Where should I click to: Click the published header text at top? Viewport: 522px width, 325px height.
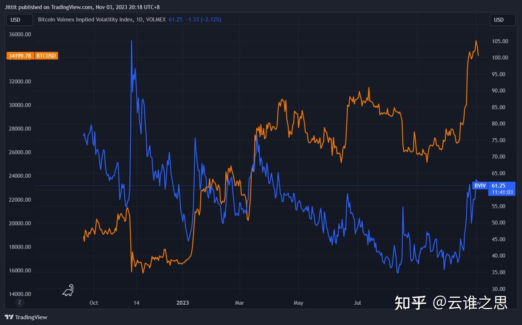tap(82, 7)
